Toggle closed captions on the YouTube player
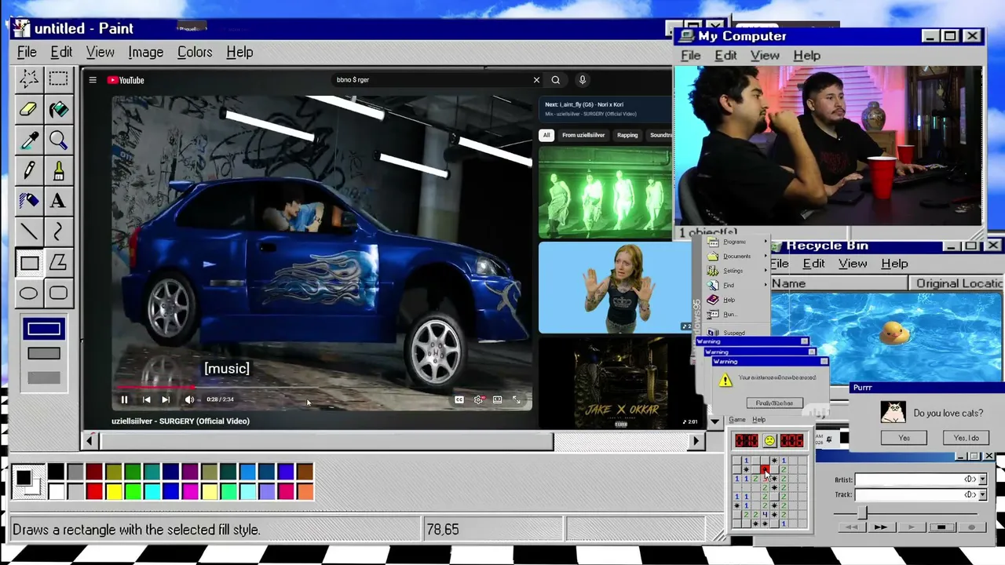 pos(459,399)
